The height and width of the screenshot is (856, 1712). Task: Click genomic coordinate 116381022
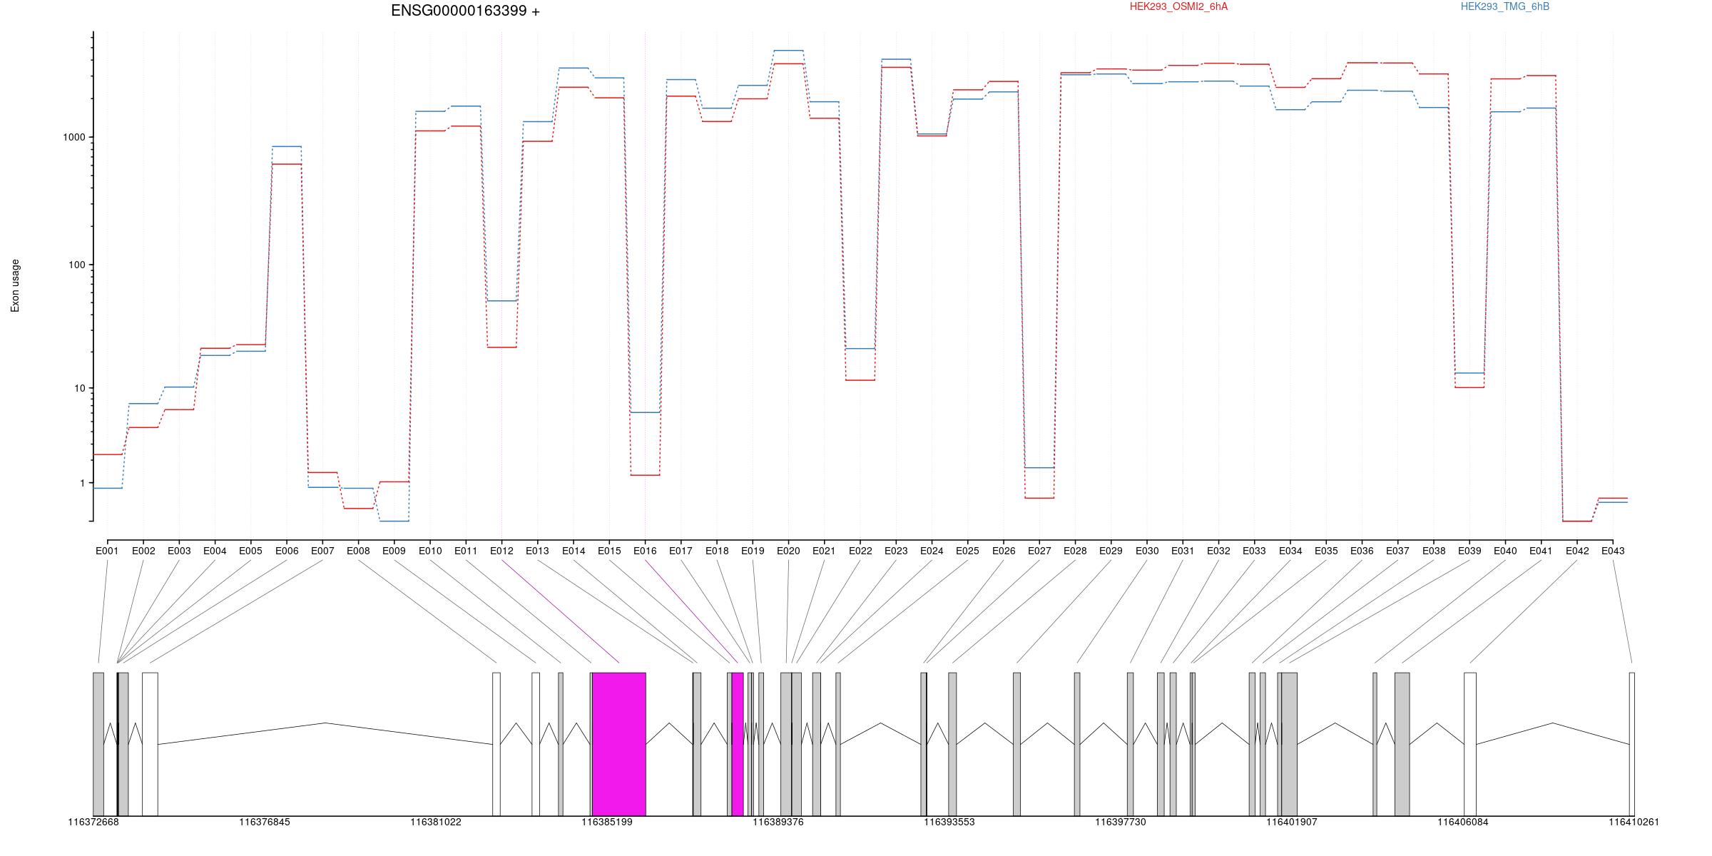436,822
